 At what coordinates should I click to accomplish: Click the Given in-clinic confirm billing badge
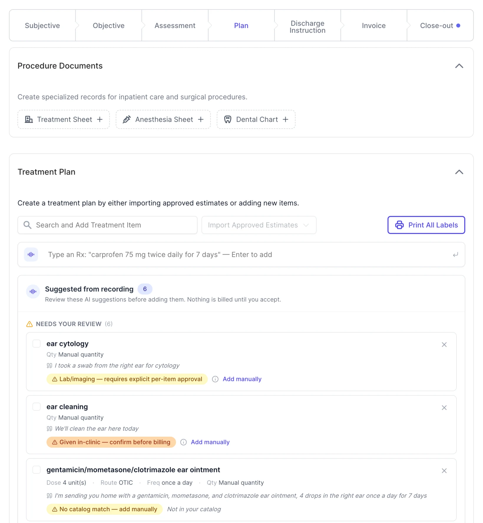click(111, 442)
